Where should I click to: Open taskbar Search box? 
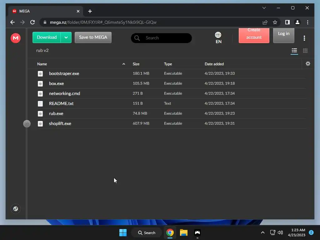tap(147, 232)
